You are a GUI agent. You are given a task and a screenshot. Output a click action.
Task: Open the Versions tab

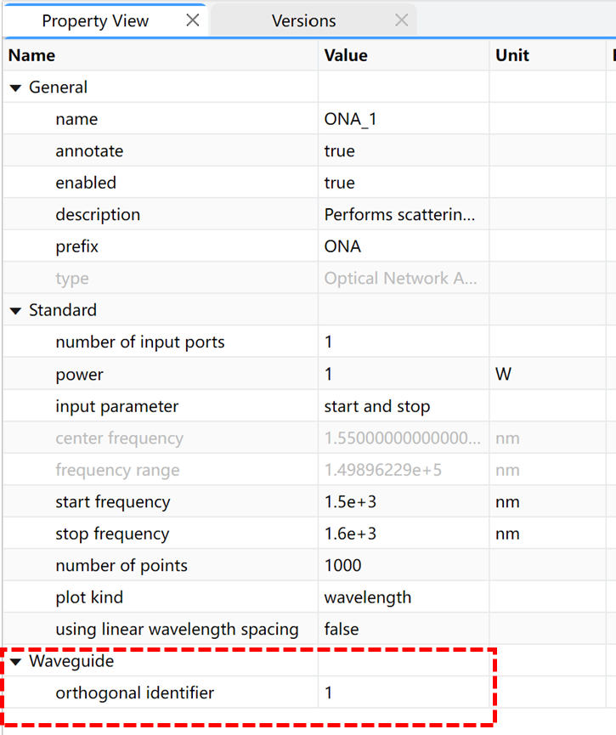(304, 21)
